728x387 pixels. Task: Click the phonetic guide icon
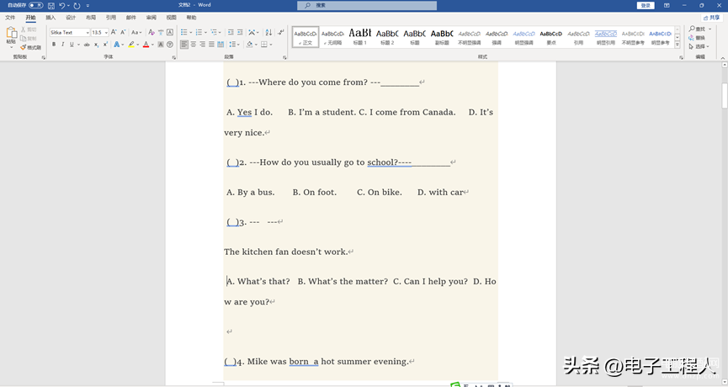tap(161, 32)
